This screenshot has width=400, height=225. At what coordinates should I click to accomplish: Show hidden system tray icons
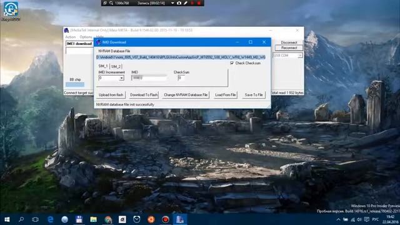pyautogui.click(x=338, y=219)
